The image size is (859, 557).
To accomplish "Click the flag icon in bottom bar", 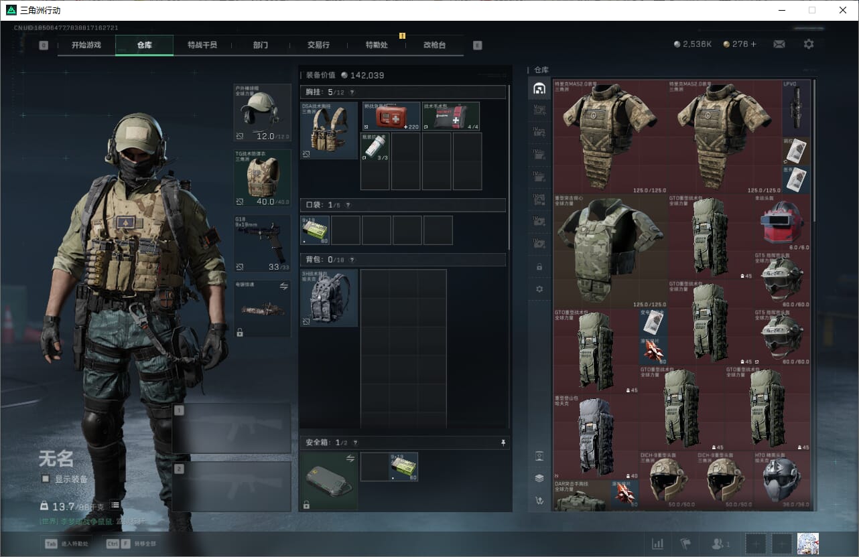I will [x=685, y=544].
